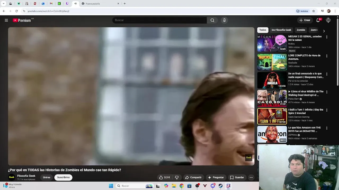Open Chrome media control icon
The image size is (339, 190).
(322, 11)
